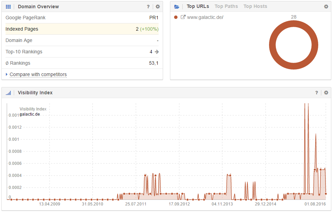Open Top URLs panel settings gear
The height and width of the screenshot is (212, 332).
tap(326, 7)
